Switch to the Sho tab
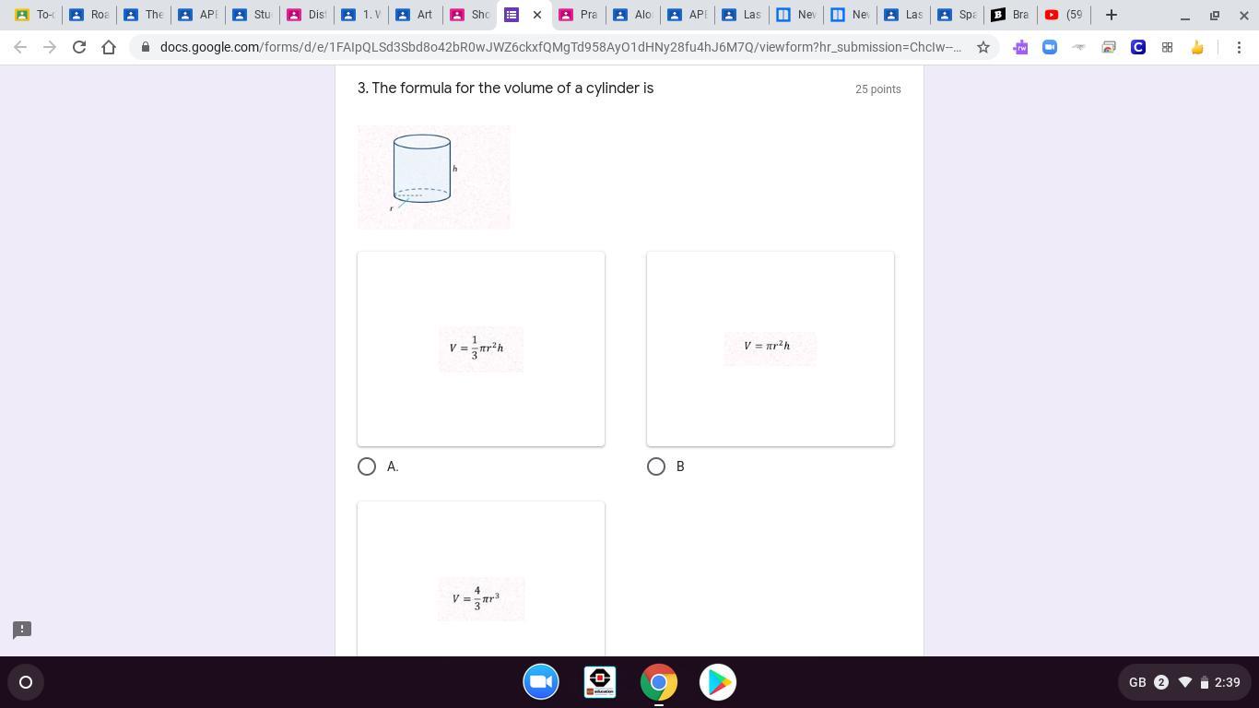The height and width of the screenshot is (708, 1259). point(469,15)
